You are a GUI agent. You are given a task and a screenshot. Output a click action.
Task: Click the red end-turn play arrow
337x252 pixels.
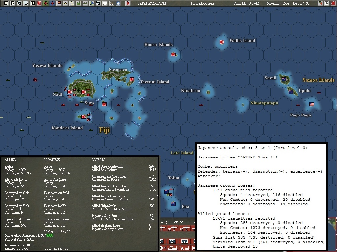pos(128,3)
